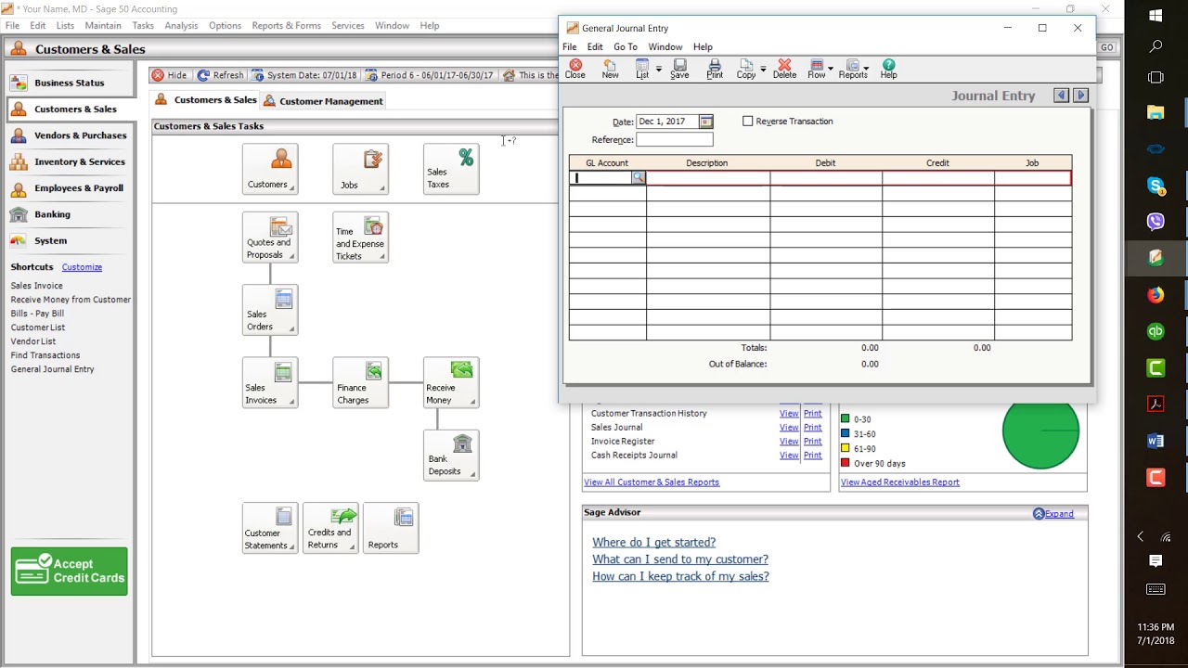Open the Bank Deposits task
Image resolution: width=1188 pixels, height=668 pixels.
coord(451,455)
